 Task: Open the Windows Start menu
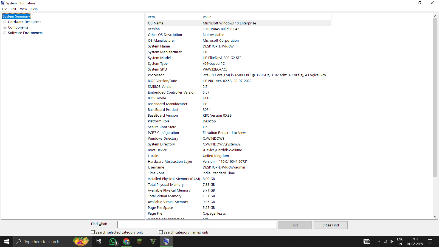(x=7, y=242)
